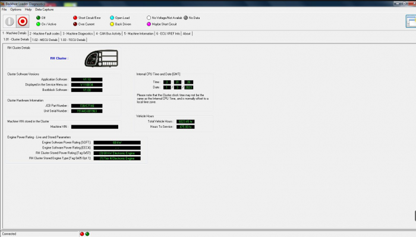
Task: Click the red status light in status bar
Action: [82, 234]
